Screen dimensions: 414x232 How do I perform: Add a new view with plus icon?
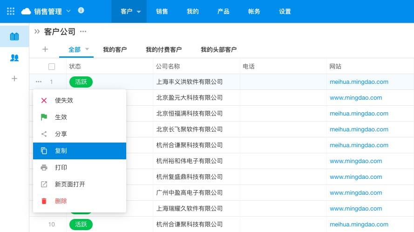tap(45, 49)
